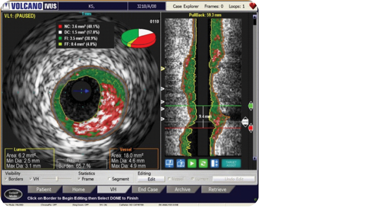Toggle the Borders visibility checkbox

[x=6, y=179]
